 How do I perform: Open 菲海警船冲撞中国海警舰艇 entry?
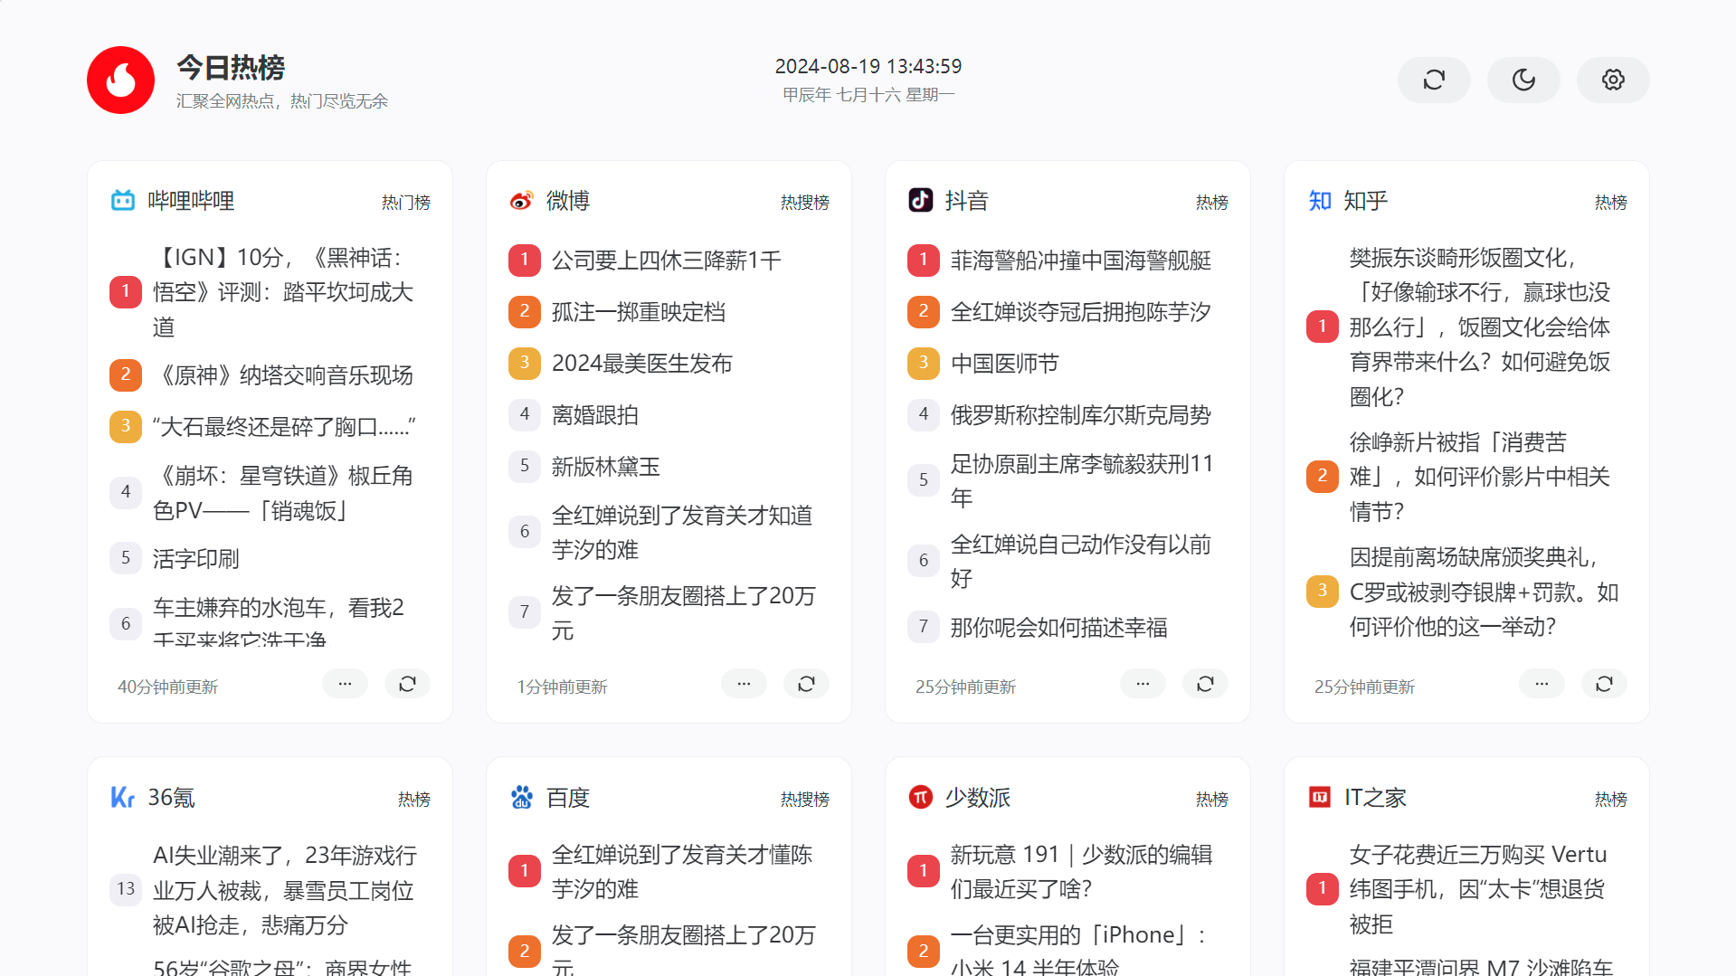(1081, 261)
